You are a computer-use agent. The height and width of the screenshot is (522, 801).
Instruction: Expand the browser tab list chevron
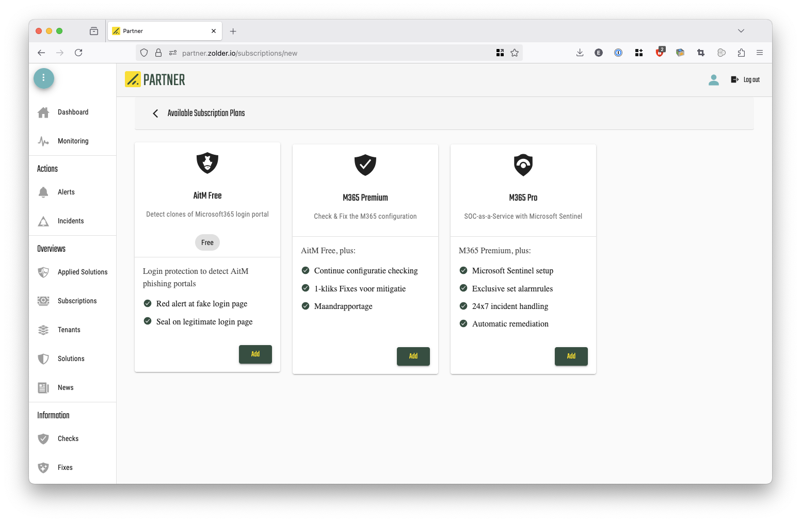(x=741, y=31)
